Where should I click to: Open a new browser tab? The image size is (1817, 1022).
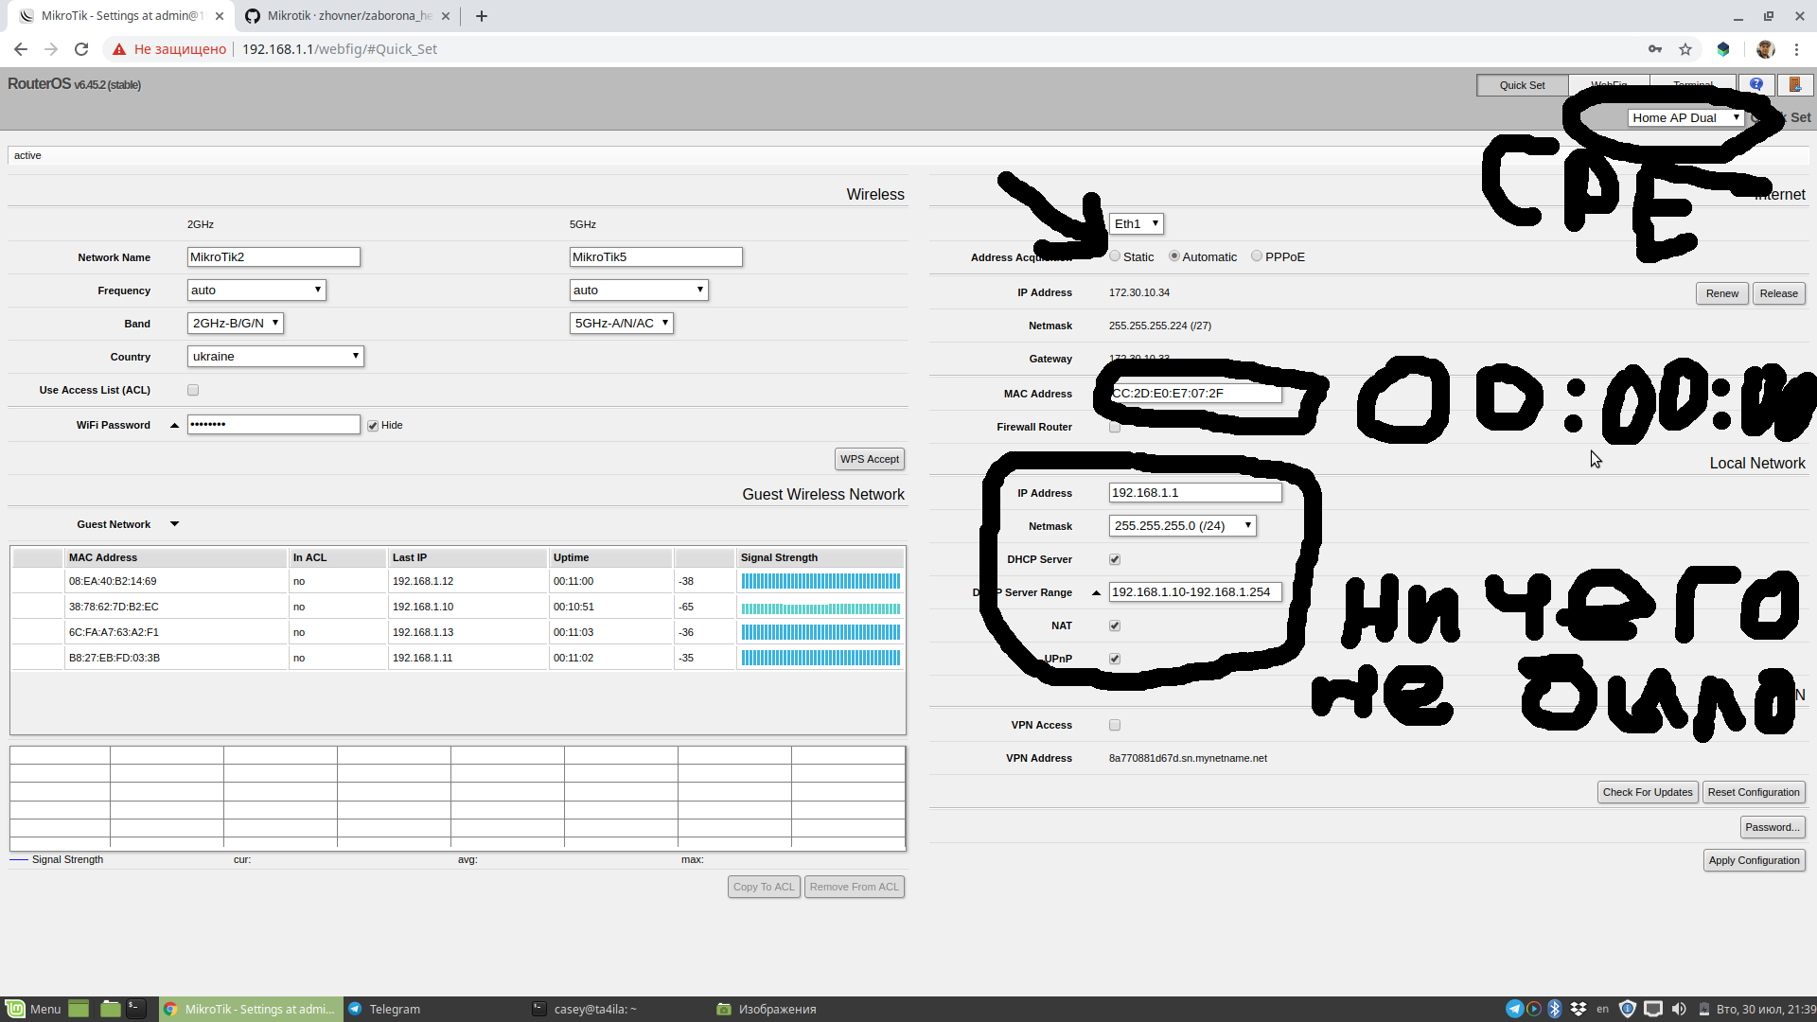(482, 16)
